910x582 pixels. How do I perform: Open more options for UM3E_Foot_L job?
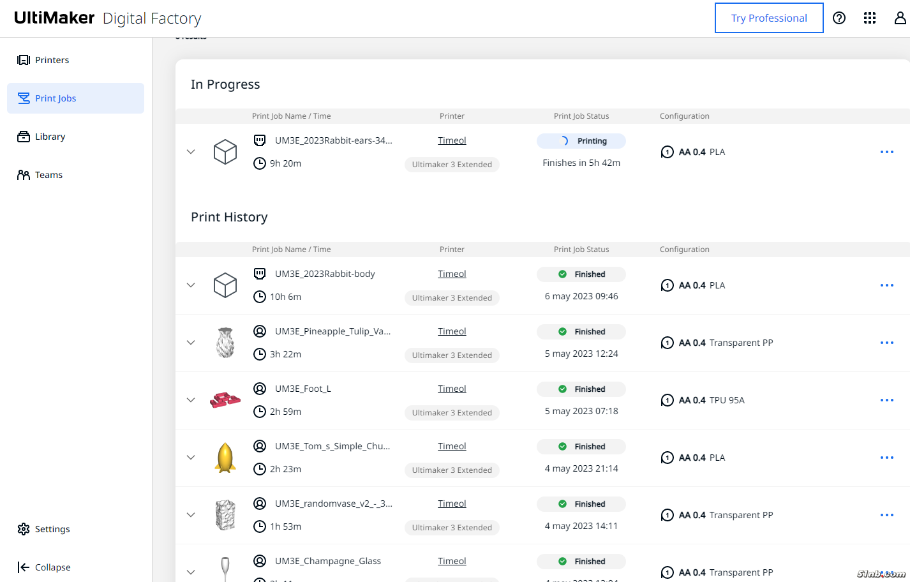886,400
